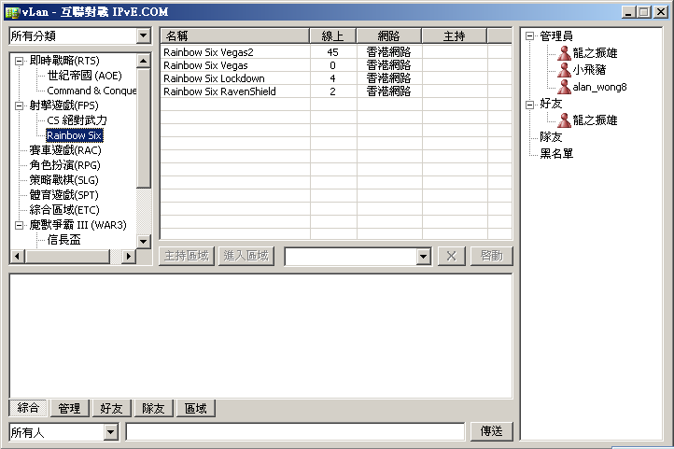Click the 啓動 launch button

click(x=491, y=256)
